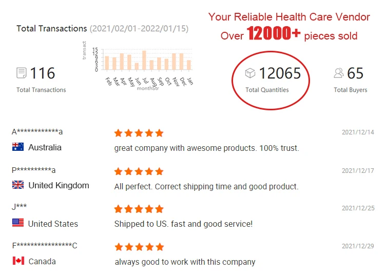Click the reviewer name J***
This screenshot has height=275, width=385.
[x=19, y=207]
